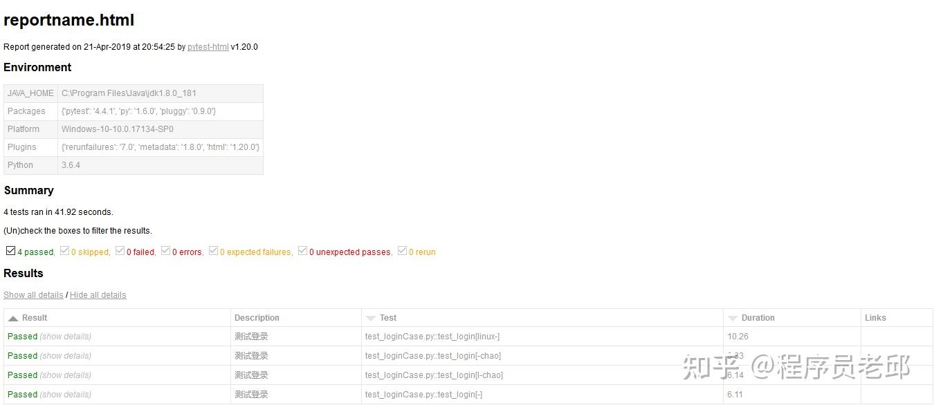934x405 pixels.
Task: Click the duration value 10.26
Action: click(x=738, y=337)
